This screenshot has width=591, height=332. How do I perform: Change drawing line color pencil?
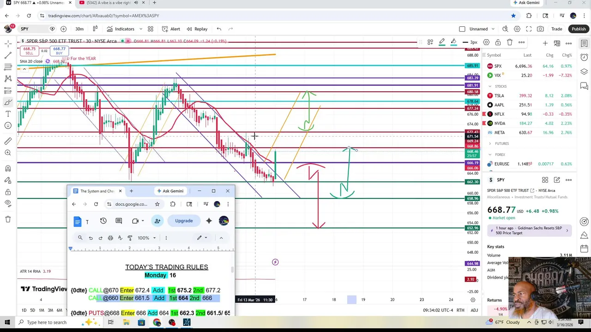442,42
